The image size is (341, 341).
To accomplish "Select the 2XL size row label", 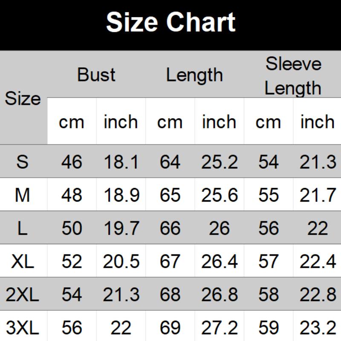I will tap(23, 295).
